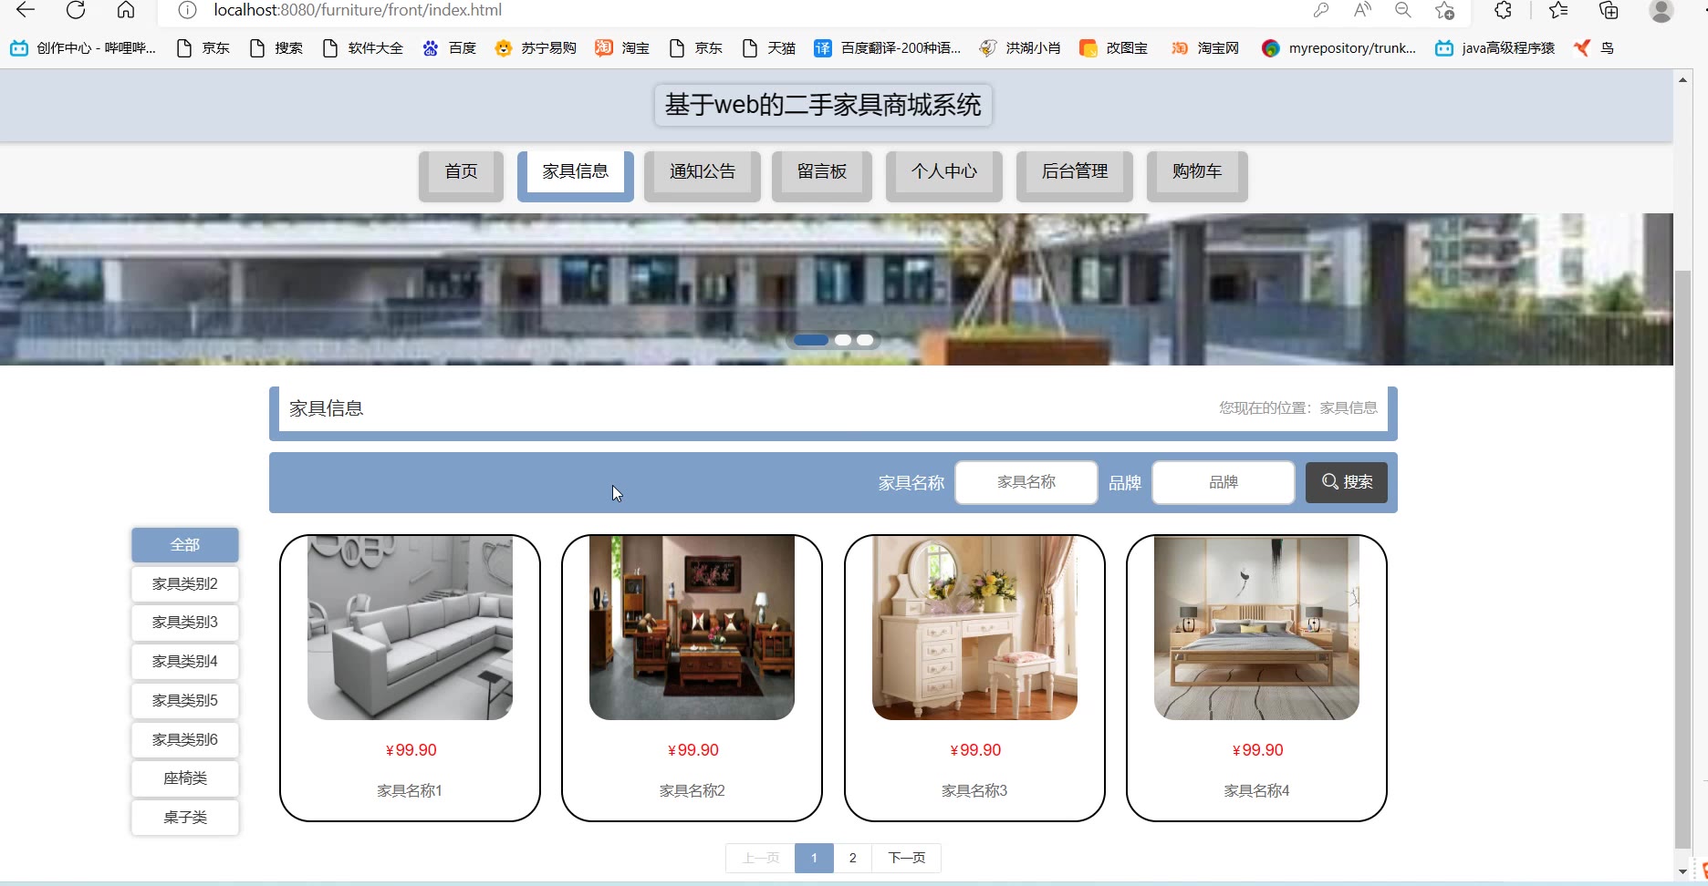This screenshot has width=1708, height=886.
Task: Select the first active carousel indicator
Action: click(x=811, y=340)
